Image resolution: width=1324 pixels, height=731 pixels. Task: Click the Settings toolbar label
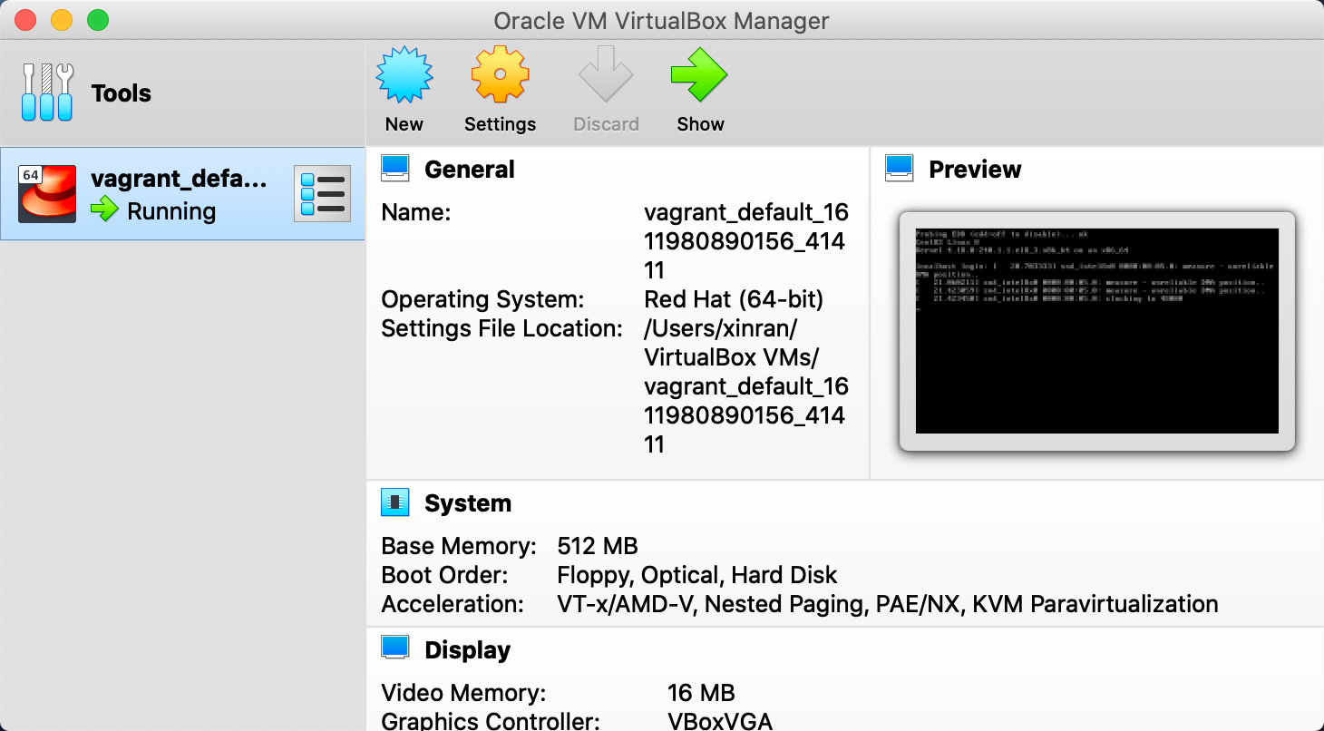tap(500, 124)
